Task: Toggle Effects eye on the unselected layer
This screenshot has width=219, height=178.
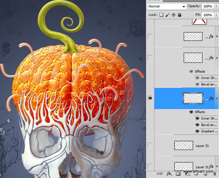Action: coord(191,71)
